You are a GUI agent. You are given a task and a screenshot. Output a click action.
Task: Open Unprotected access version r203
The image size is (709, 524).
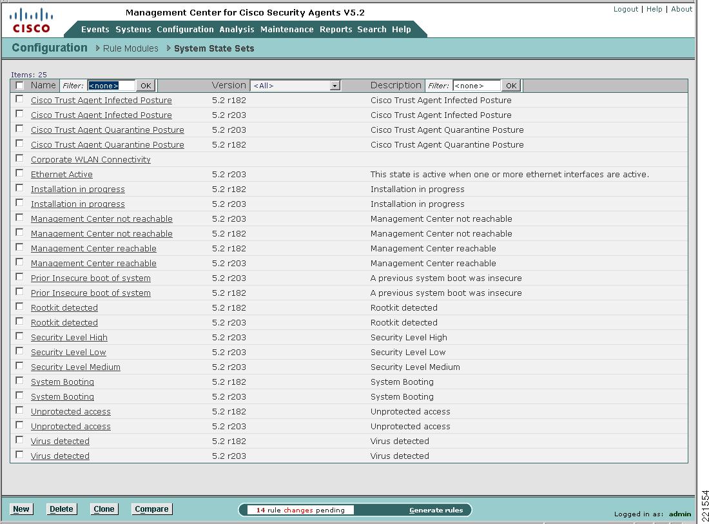pyautogui.click(x=70, y=426)
